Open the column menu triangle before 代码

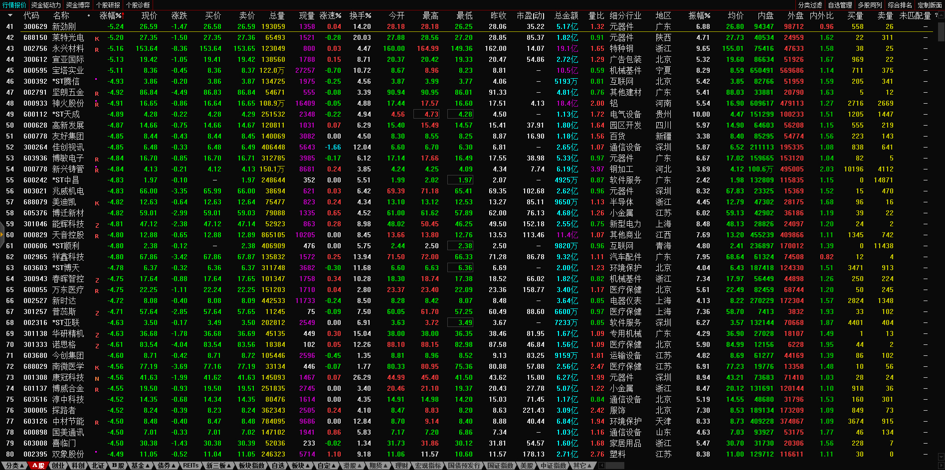(x=10, y=15)
